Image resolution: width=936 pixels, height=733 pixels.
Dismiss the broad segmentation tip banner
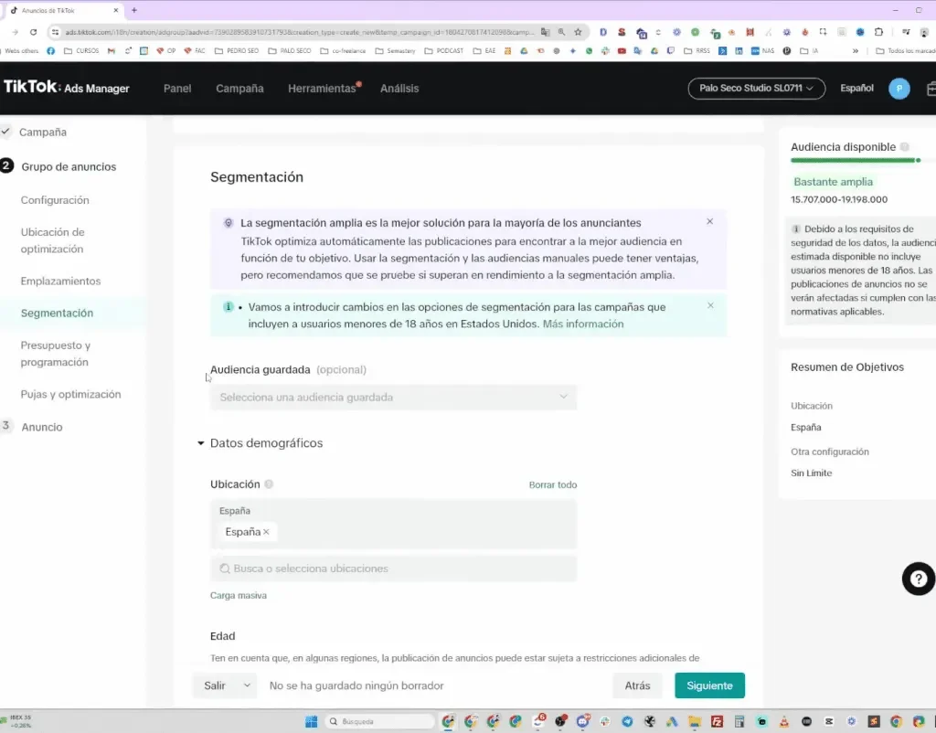tap(709, 221)
